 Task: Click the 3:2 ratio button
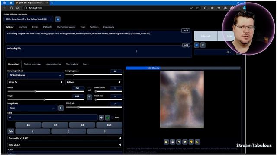pyautogui.click(x=55, y=125)
